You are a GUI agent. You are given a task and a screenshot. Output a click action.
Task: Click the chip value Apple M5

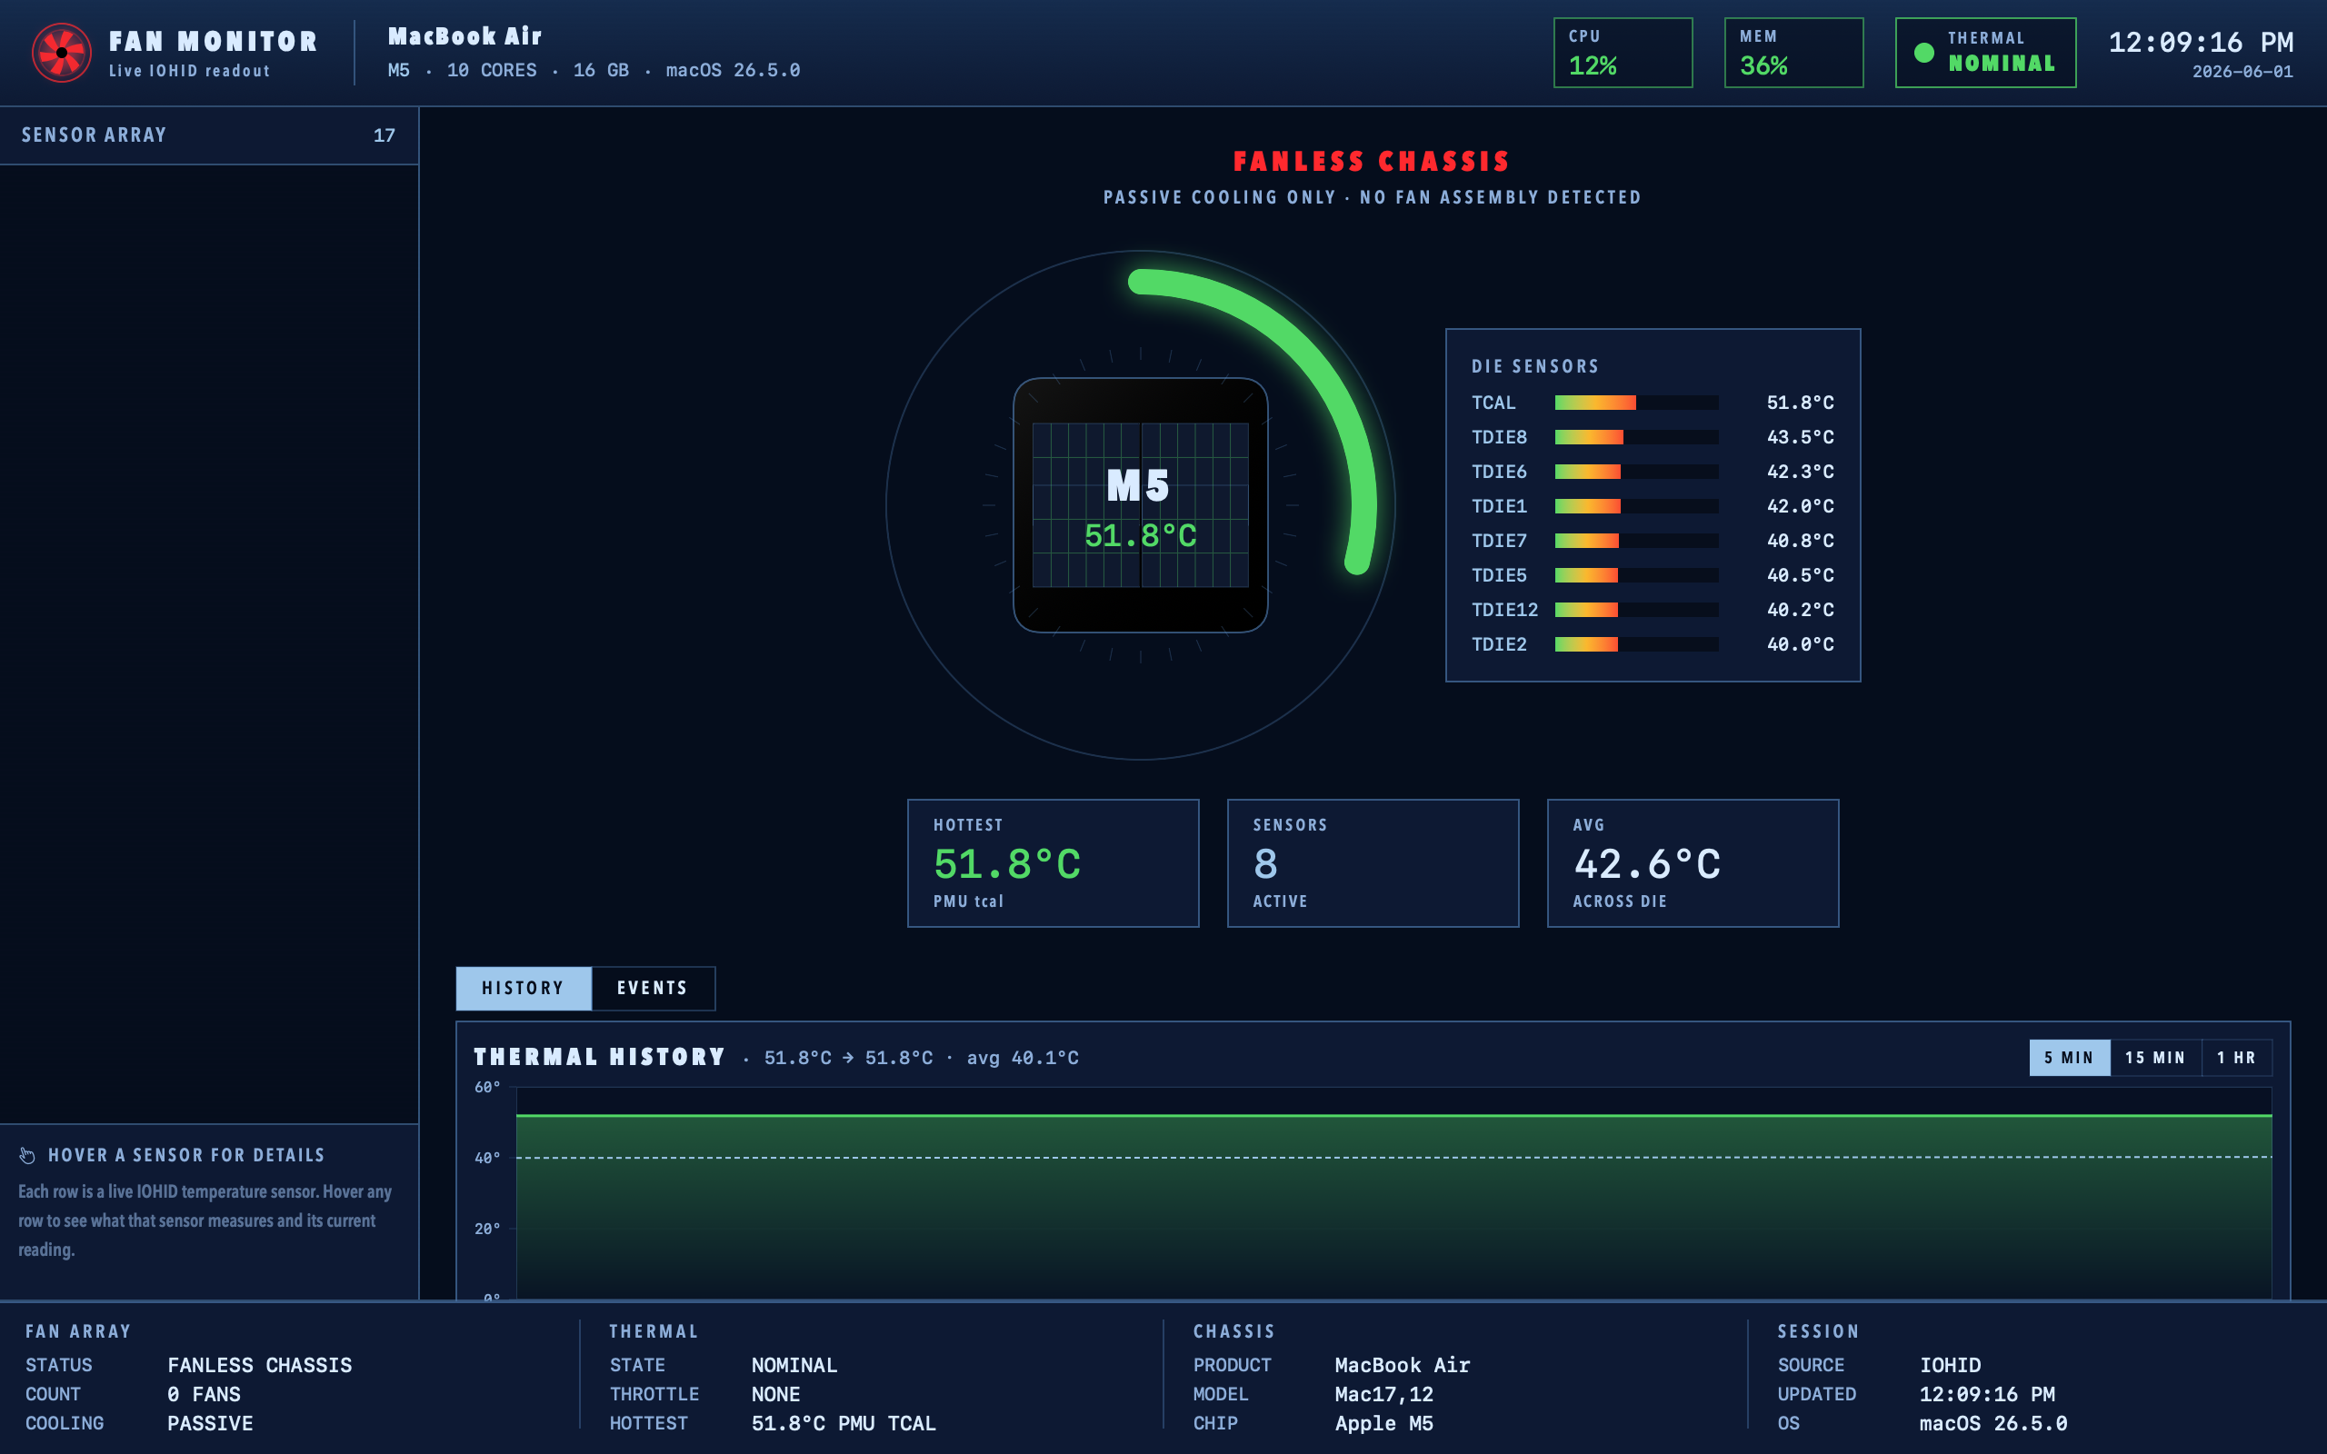point(1383,1423)
